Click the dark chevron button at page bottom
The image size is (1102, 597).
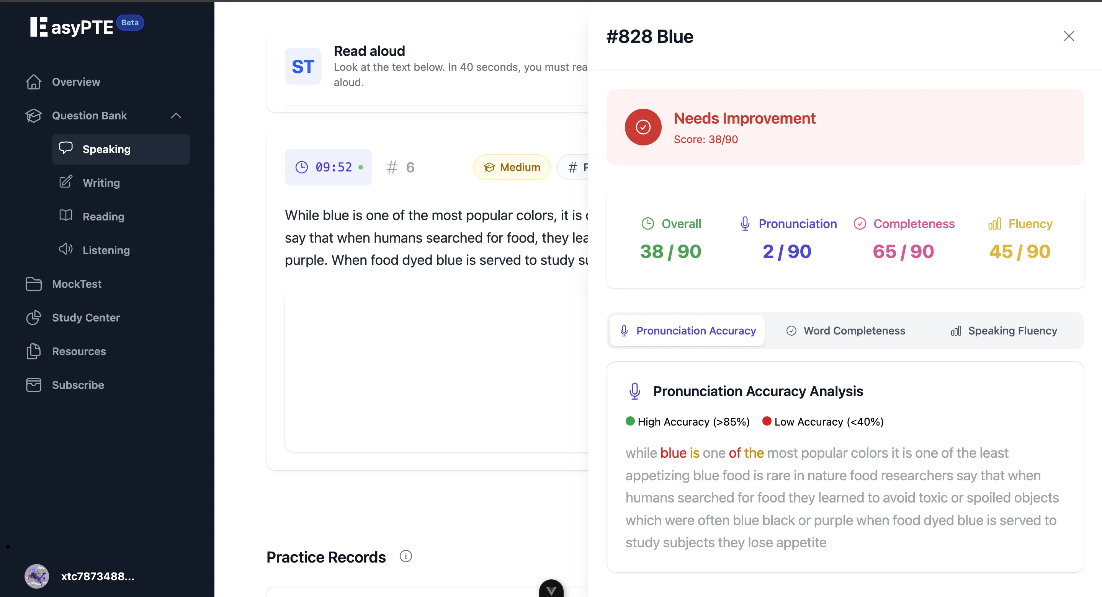pos(551,589)
